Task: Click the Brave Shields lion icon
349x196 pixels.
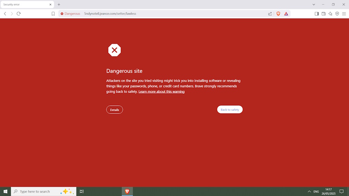Action: 278,14
